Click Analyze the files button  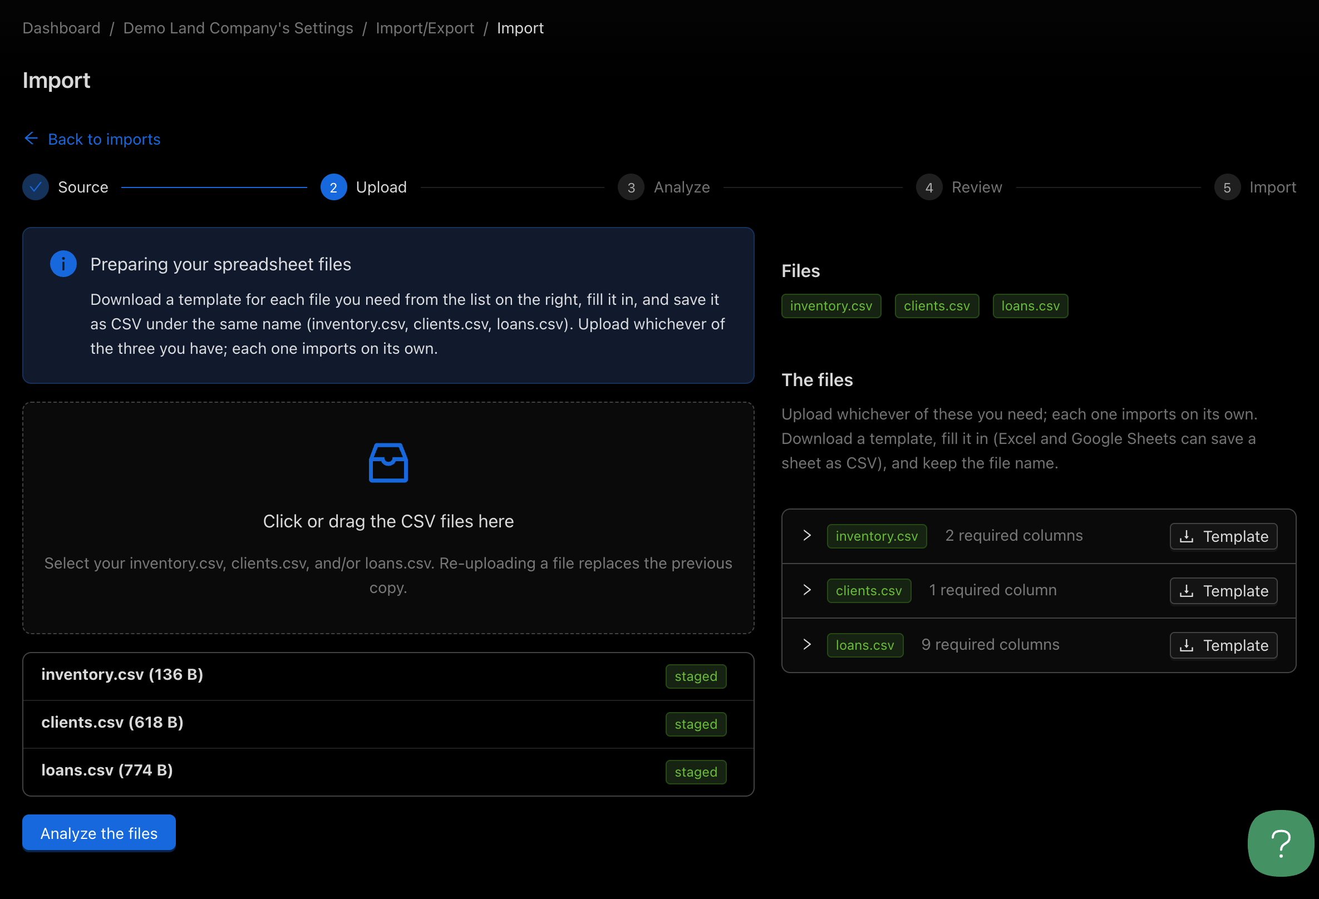tap(99, 833)
